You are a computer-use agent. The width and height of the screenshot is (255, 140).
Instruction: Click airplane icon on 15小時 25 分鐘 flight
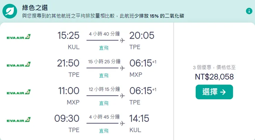[122, 68]
